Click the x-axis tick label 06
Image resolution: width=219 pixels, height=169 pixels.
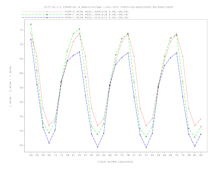click(43, 155)
